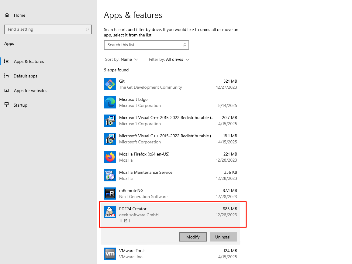
Task: Click the Home icon in sidebar
Action: (7, 15)
